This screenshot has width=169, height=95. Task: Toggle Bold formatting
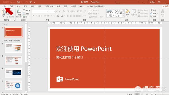point(33,16)
